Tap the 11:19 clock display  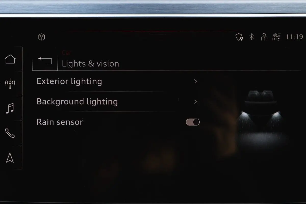pyautogui.click(x=294, y=37)
